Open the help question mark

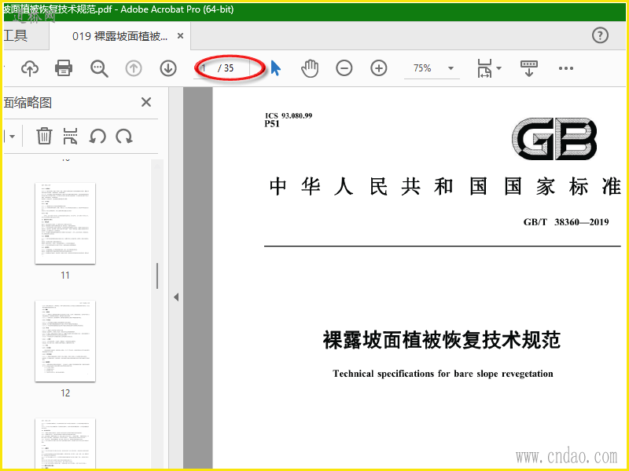tap(600, 35)
